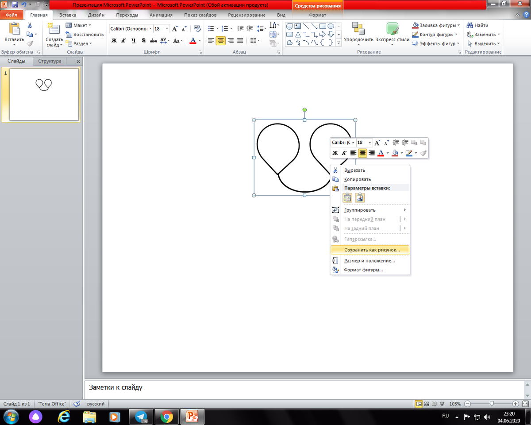Decrease list indent level in ribbon paragraph group
Screen dimensions: 531x425
click(241, 29)
